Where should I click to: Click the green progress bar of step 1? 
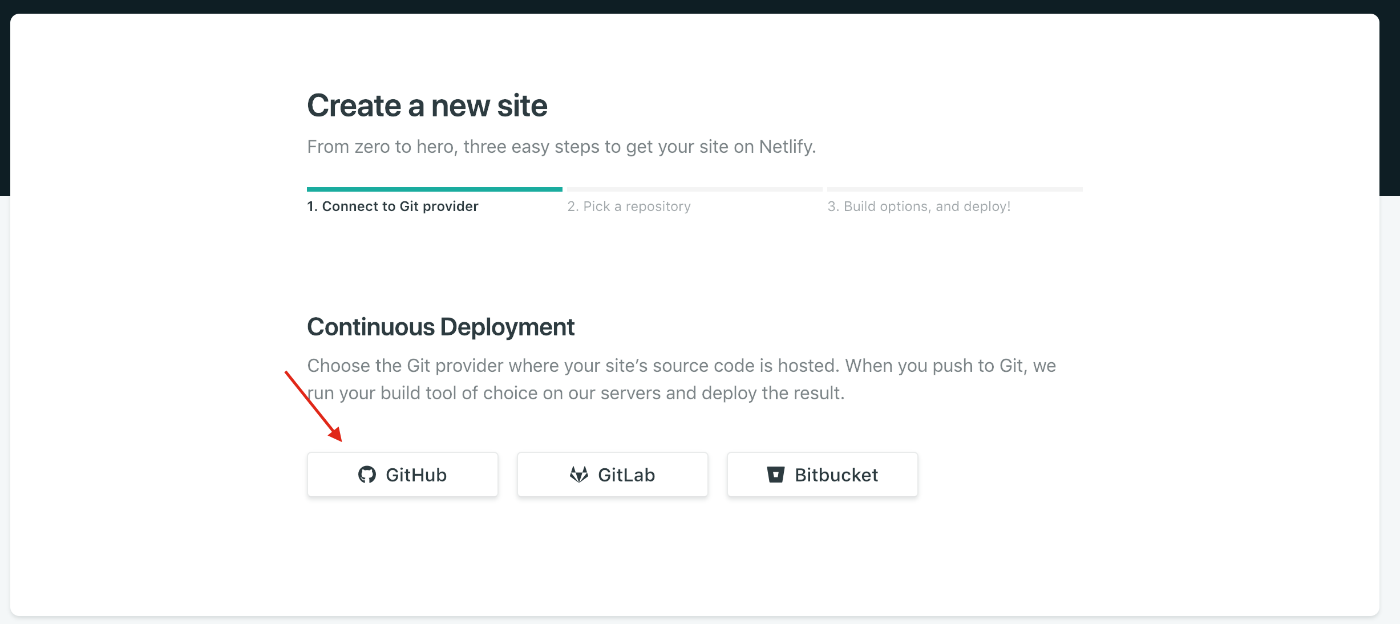[435, 189]
